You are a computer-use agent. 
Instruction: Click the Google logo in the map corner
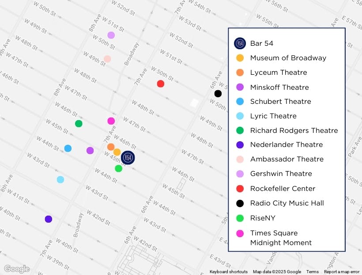17,269
